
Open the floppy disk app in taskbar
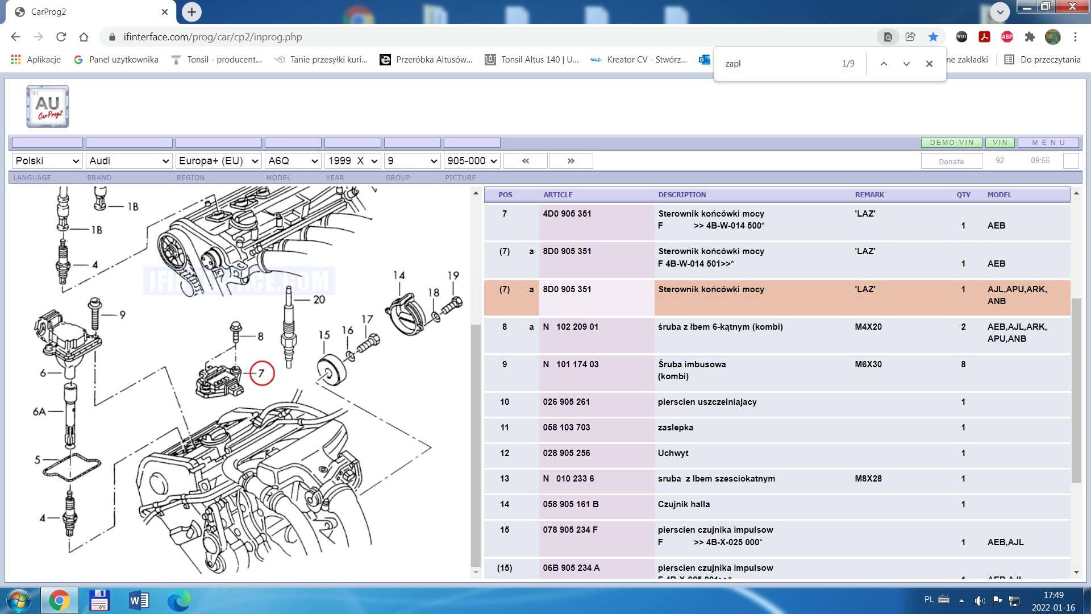(x=99, y=600)
